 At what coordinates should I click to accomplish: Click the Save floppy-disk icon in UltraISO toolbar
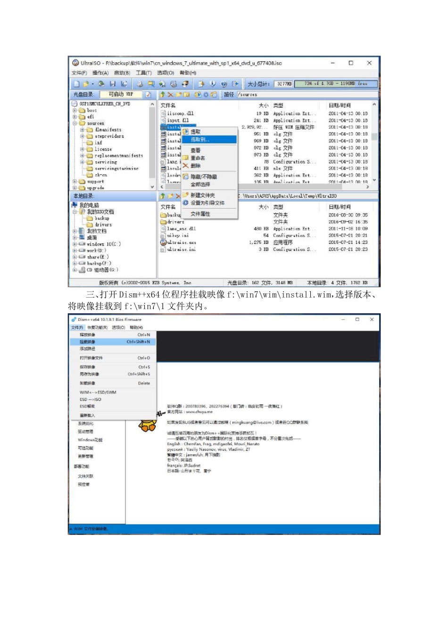click(x=113, y=84)
